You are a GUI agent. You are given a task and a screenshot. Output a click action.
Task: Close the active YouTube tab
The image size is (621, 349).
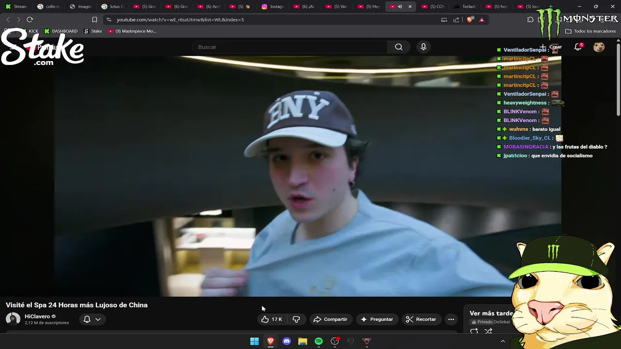(x=410, y=6)
